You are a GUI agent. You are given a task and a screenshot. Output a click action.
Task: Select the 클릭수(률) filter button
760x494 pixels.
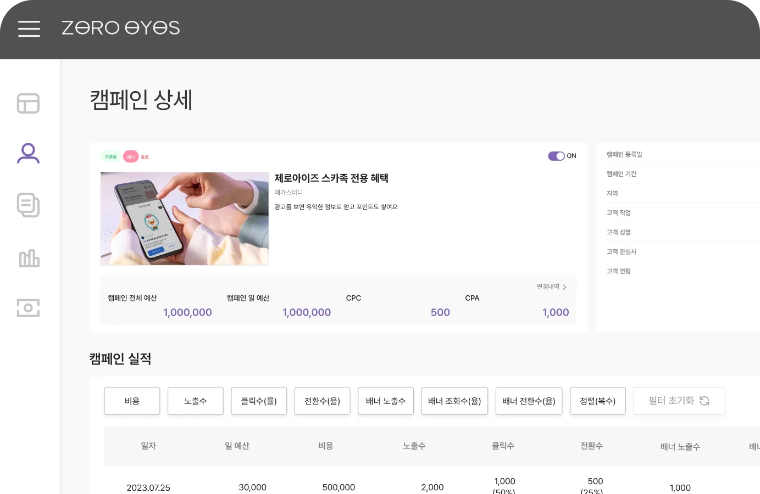pyautogui.click(x=259, y=401)
